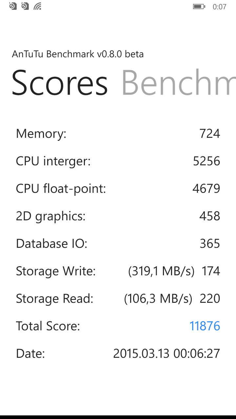The height and width of the screenshot is (419, 236).
Task: Tap the Wi-Fi signal status icon
Action: [38, 6]
